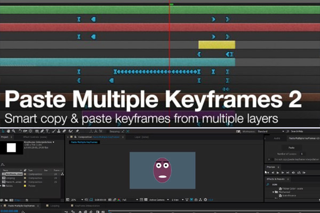
Task: Select the Puppet Pin tool
Action: (x=77, y=132)
